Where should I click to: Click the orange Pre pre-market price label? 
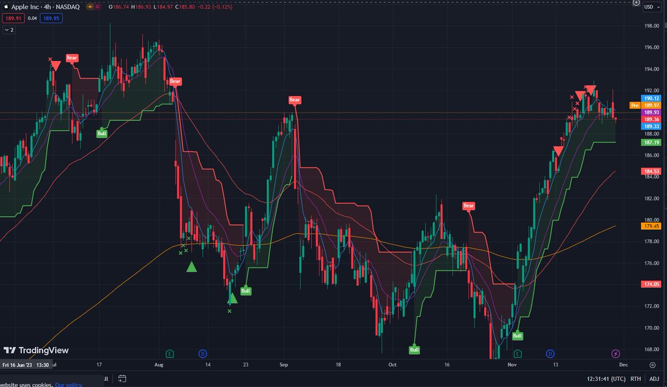[x=635, y=105]
